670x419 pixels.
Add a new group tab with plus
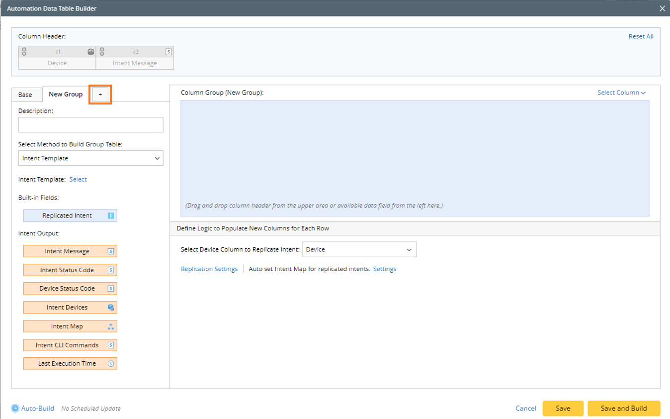click(x=100, y=95)
